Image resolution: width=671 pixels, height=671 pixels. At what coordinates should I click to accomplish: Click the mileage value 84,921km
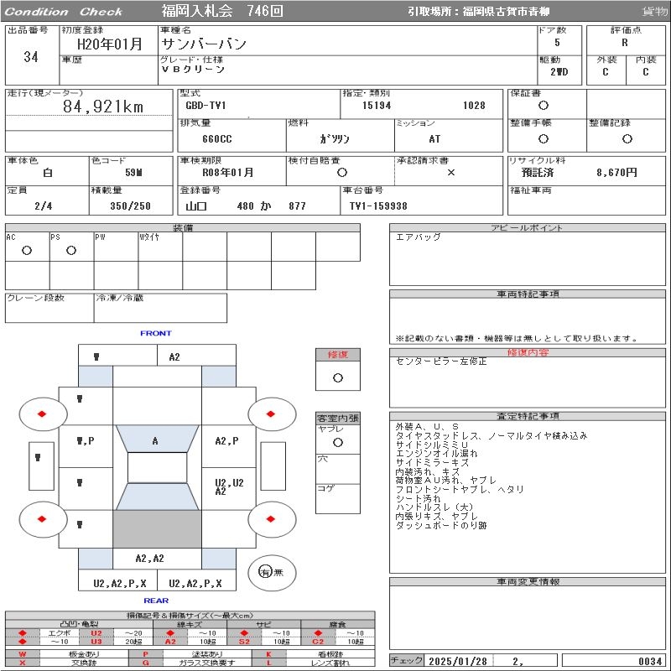[x=103, y=107]
